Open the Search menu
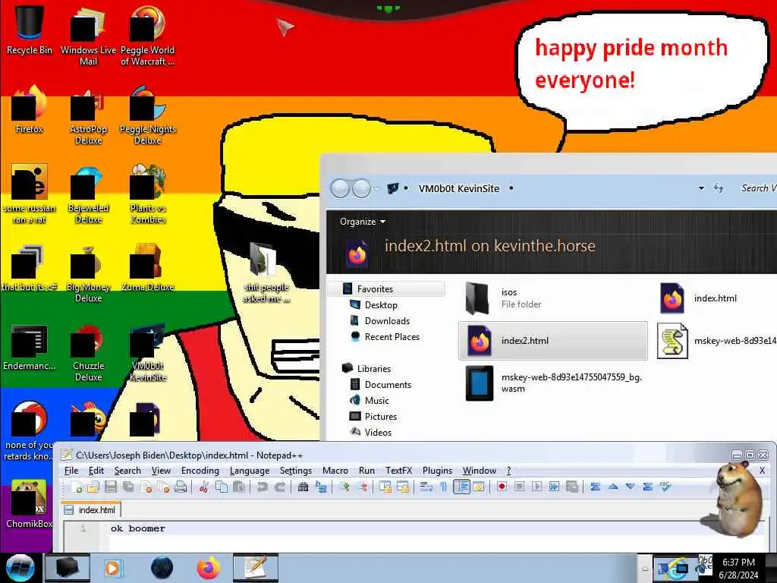This screenshot has width=777, height=583. click(x=127, y=471)
